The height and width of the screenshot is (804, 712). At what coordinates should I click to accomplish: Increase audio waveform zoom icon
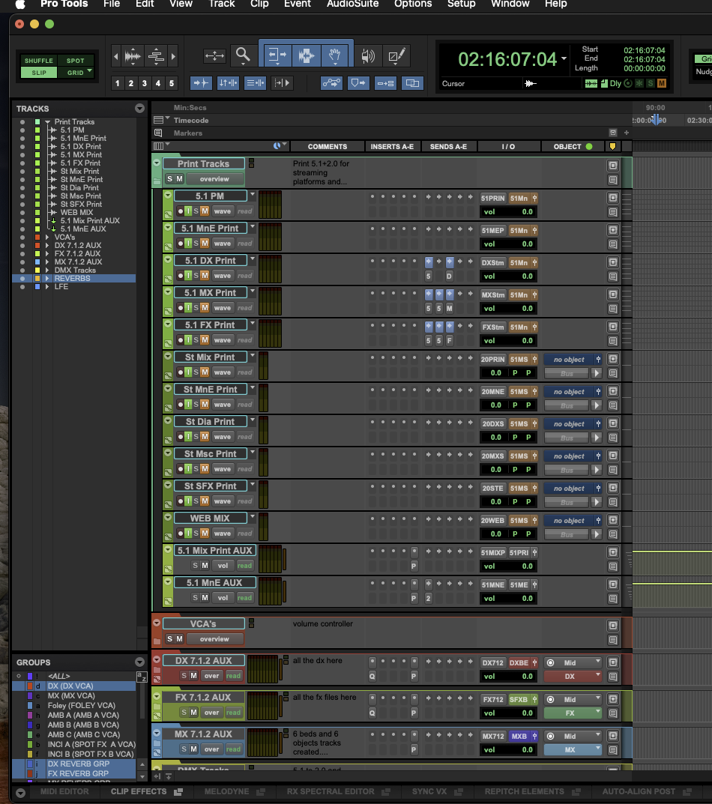[133, 56]
